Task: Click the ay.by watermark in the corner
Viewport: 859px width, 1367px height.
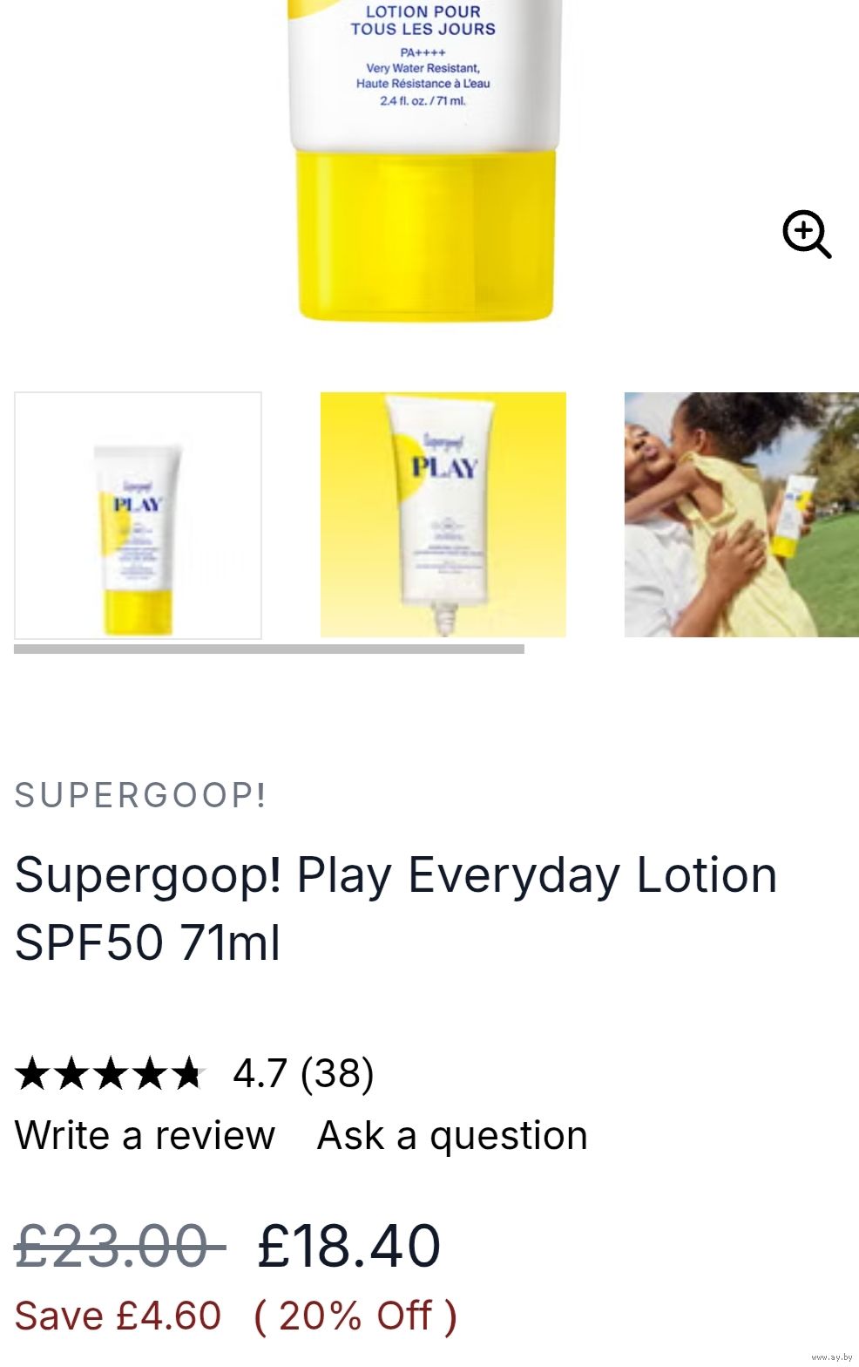Action: tap(832, 1358)
